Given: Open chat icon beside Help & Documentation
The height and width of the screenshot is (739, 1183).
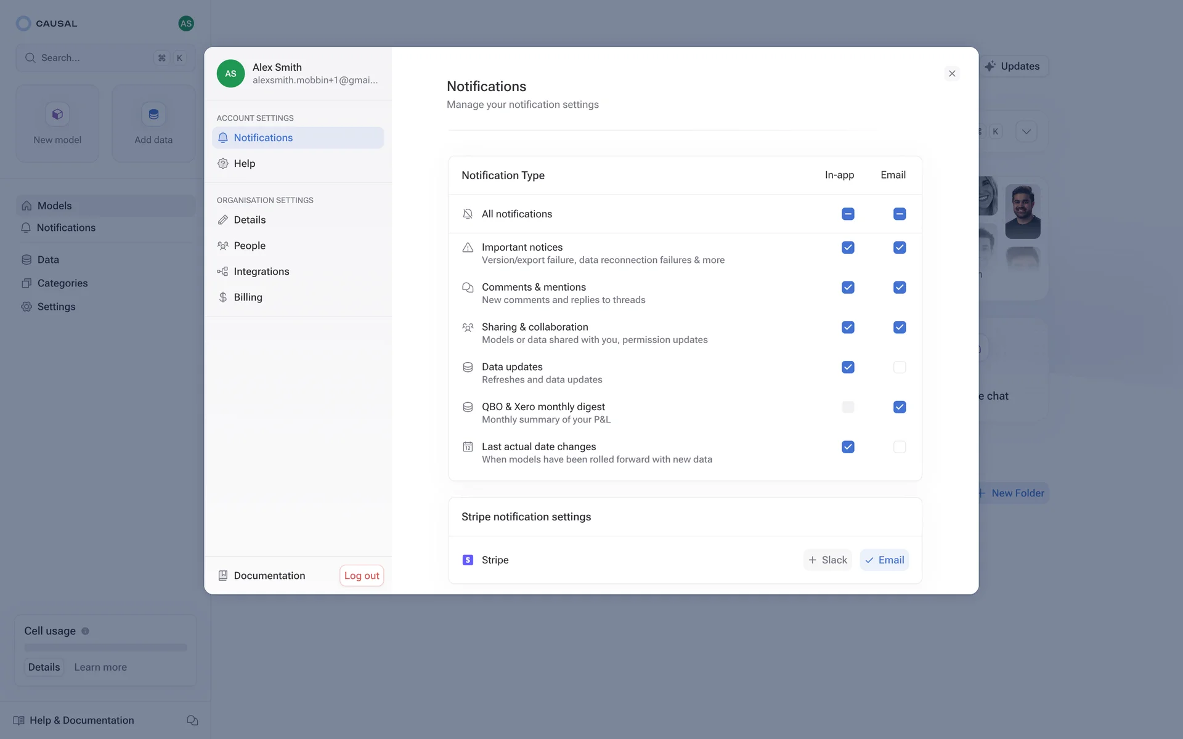Looking at the screenshot, I should pos(192,720).
